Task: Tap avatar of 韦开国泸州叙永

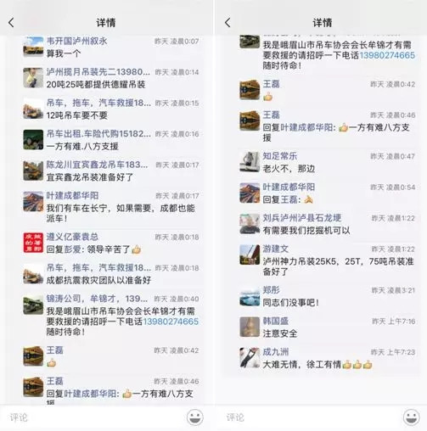Action: (33, 47)
